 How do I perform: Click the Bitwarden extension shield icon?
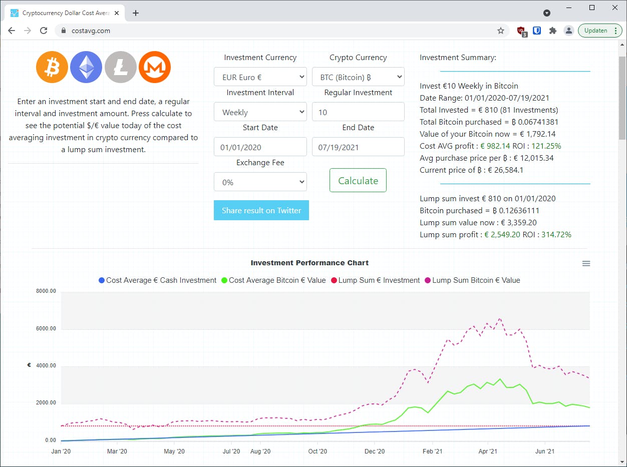click(537, 31)
